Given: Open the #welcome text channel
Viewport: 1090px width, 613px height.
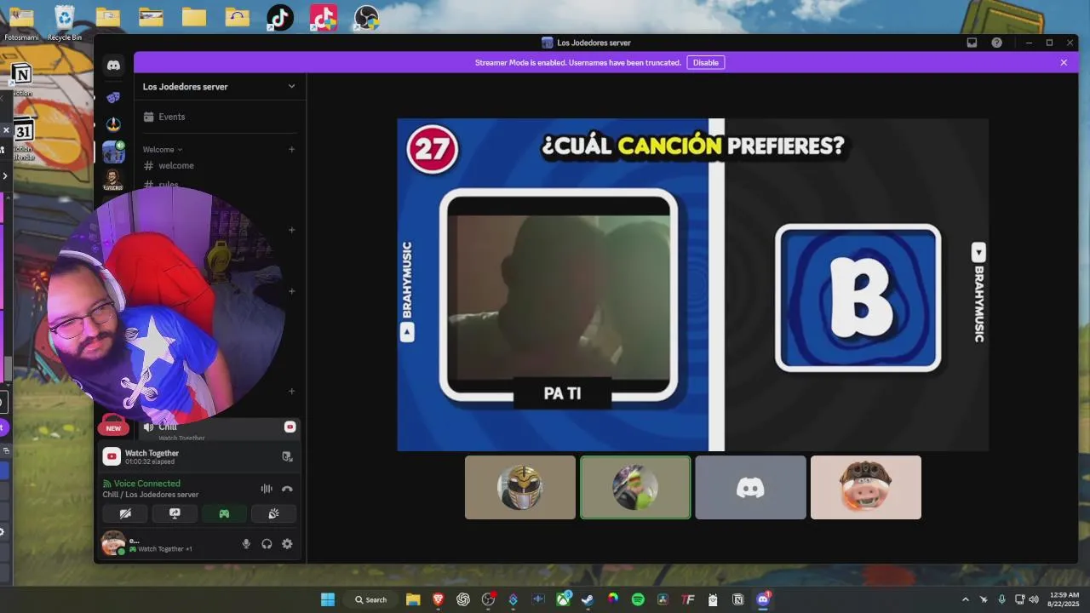Looking at the screenshot, I should (220, 165).
